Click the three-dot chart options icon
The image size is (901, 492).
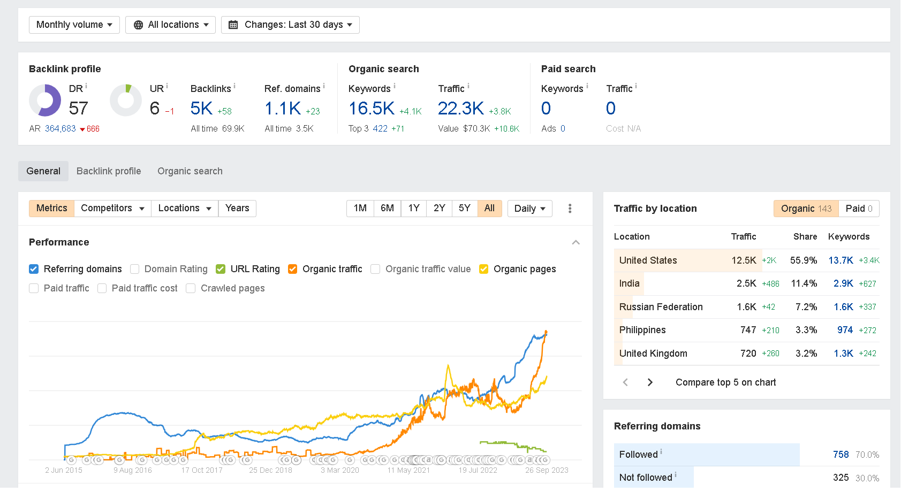coord(570,209)
